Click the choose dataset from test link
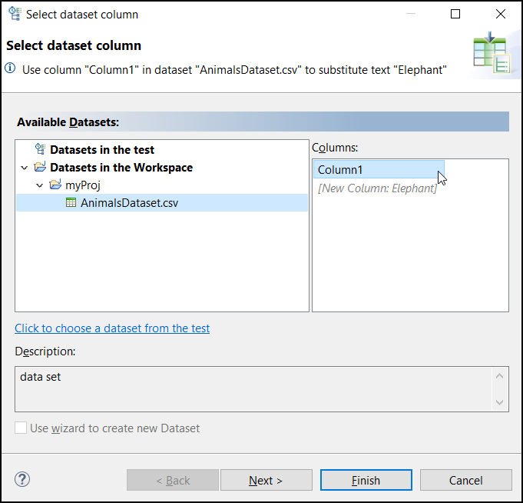Image resolution: width=523 pixels, height=503 pixels. click(112, 328)
